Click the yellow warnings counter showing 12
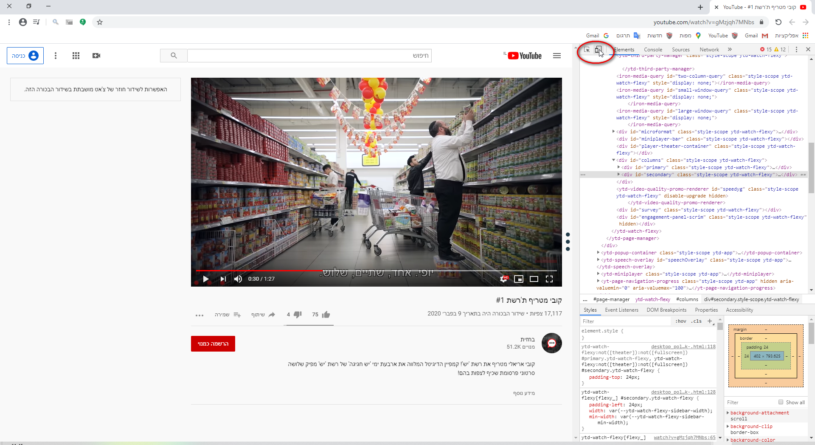The height and width of the screenshot is (445, 815). click(x=780, y=50)
